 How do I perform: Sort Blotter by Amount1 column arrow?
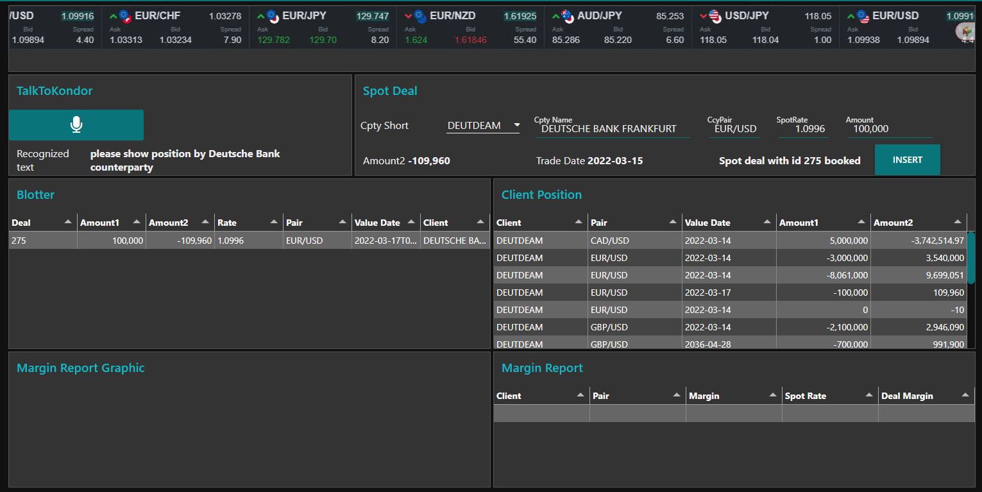pyautogui.click(x=137, y=222)
